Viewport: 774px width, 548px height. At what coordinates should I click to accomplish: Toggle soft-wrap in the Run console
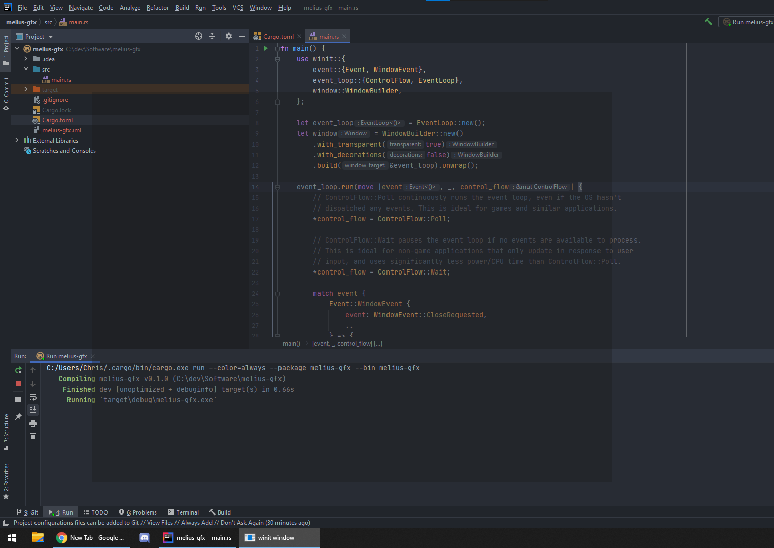pos(33,397)
